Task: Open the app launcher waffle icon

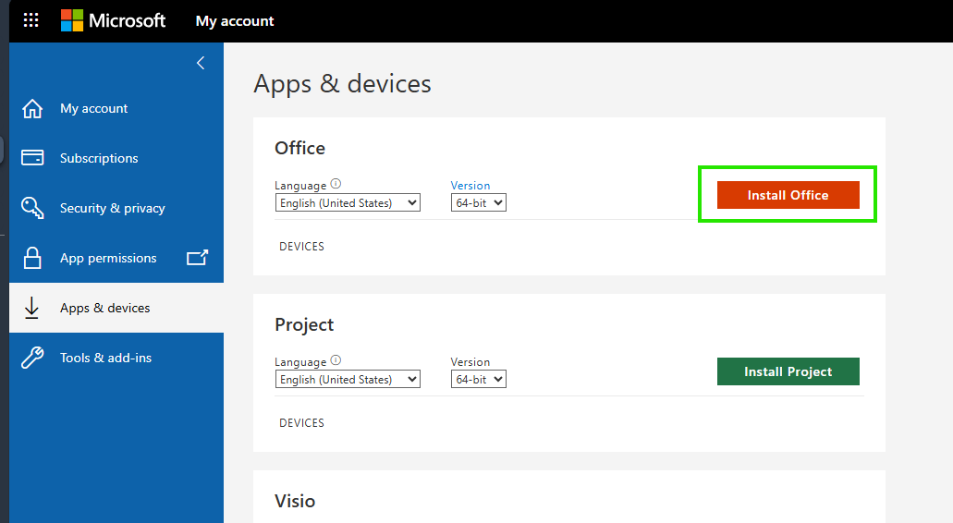Action: click(31, 20)
